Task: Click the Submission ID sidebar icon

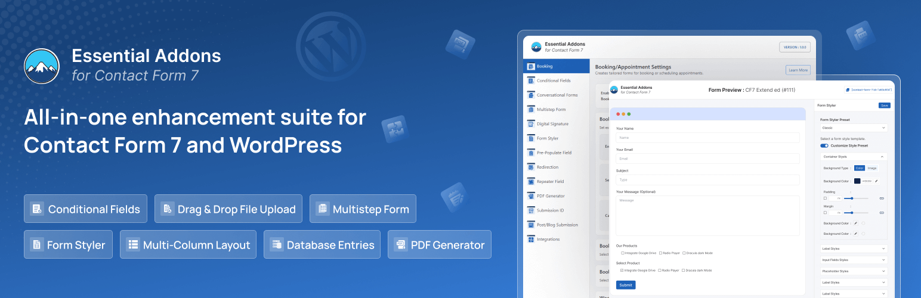Action: coord(531,210)
